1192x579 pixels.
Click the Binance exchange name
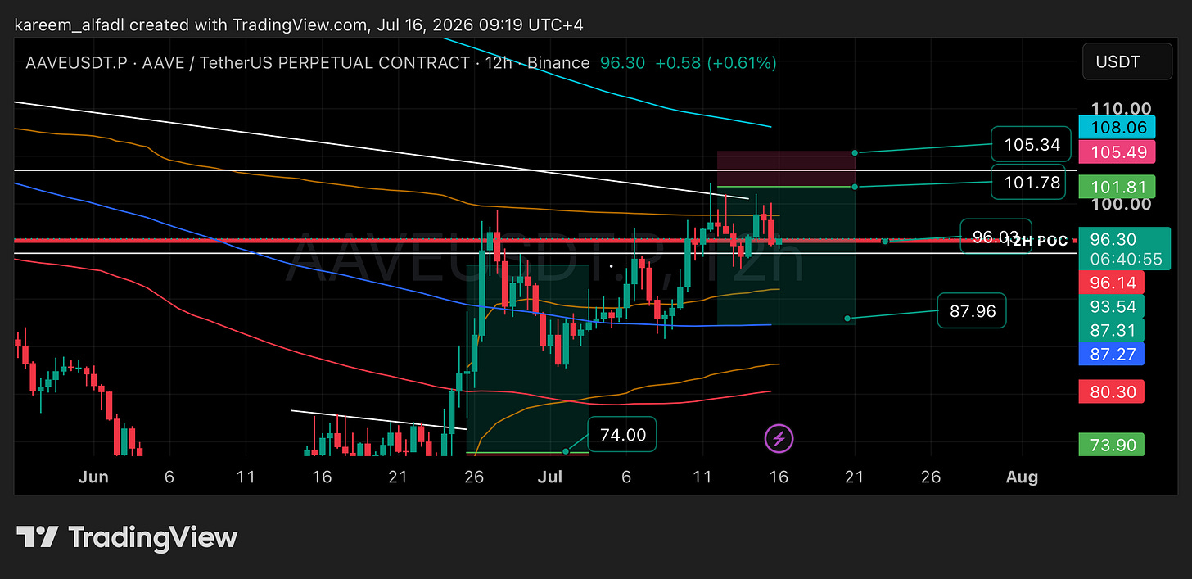[558, 63]
